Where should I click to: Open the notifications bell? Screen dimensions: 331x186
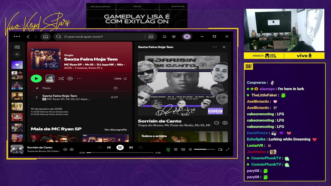[x=164, y=37]
